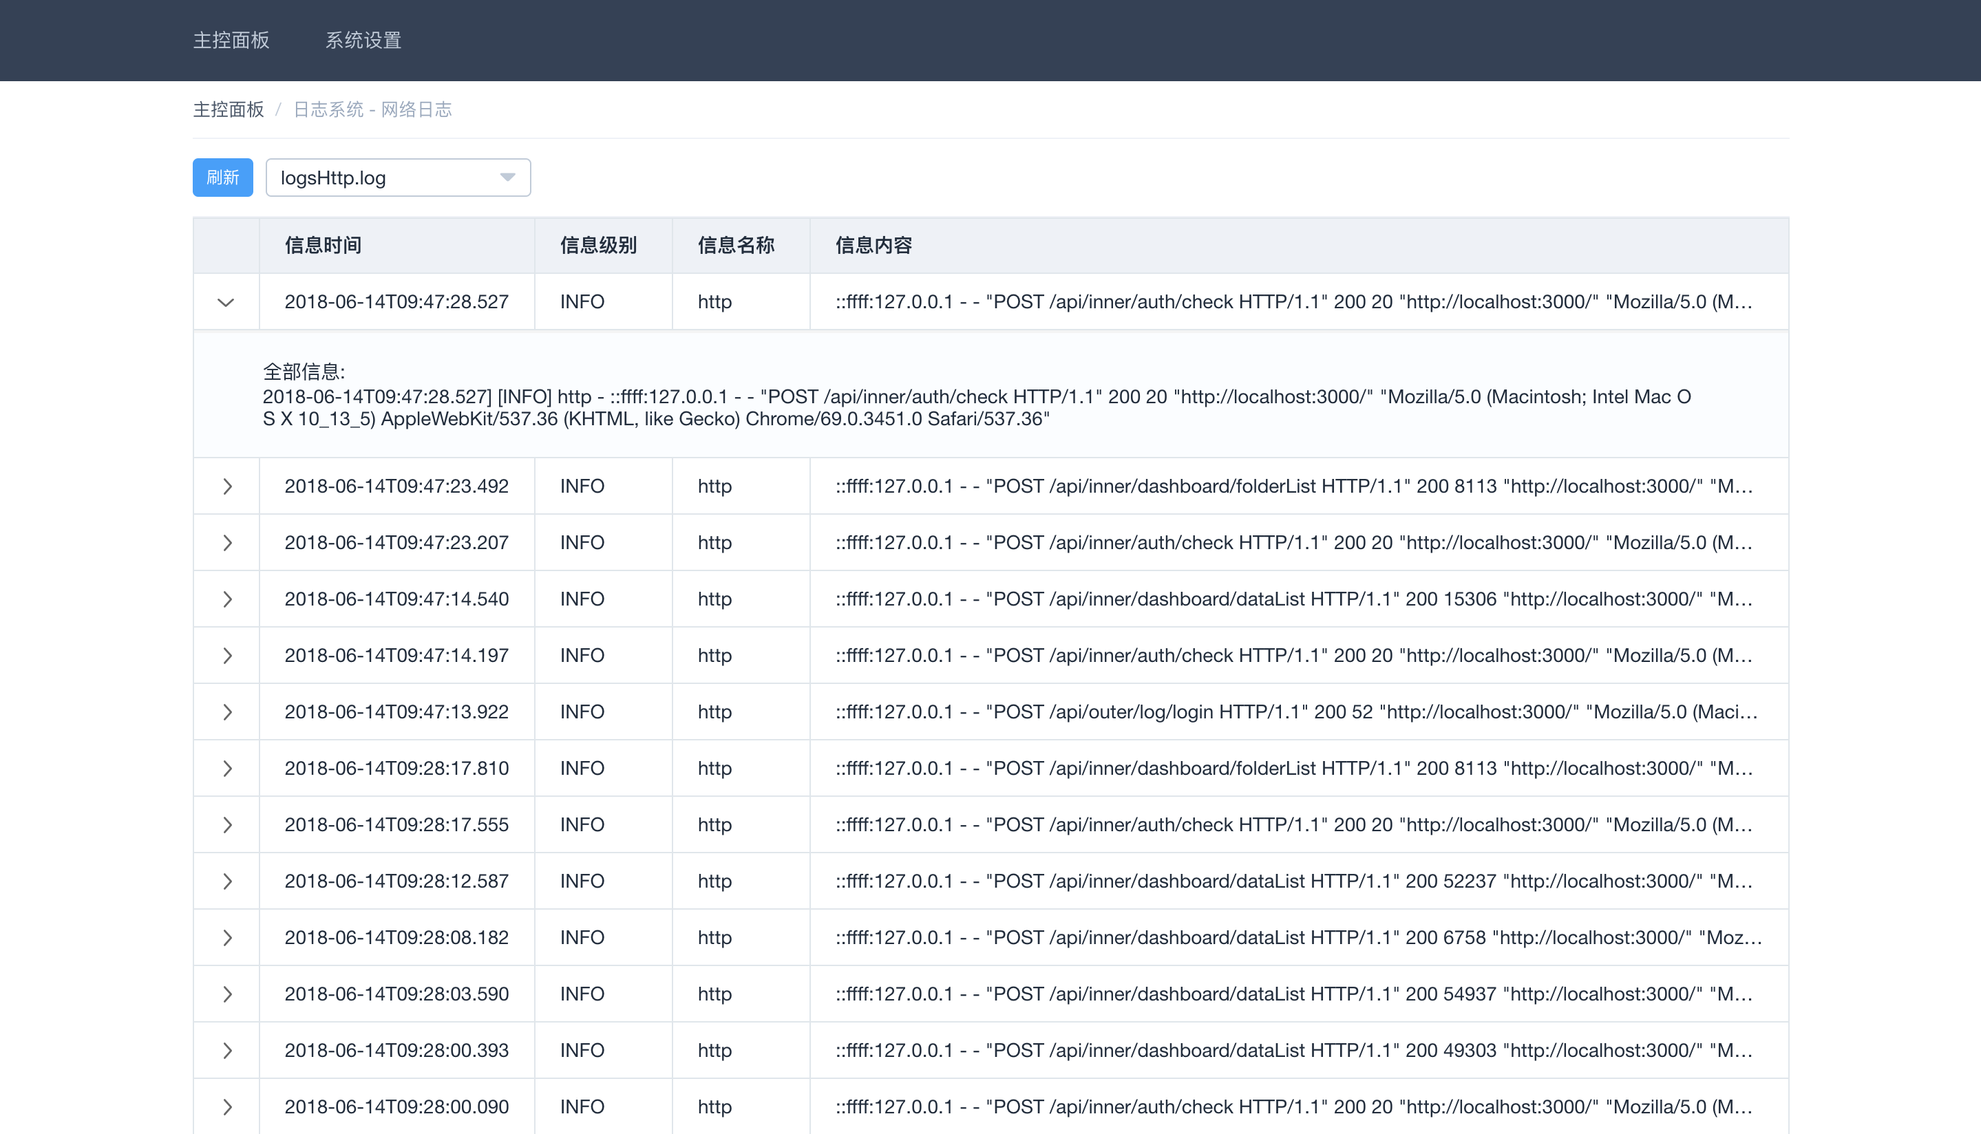Open the 系统设置 navigation menu item
Image resolution: width=1981 pixels, height=1134 pixels.
coord(363,40)
